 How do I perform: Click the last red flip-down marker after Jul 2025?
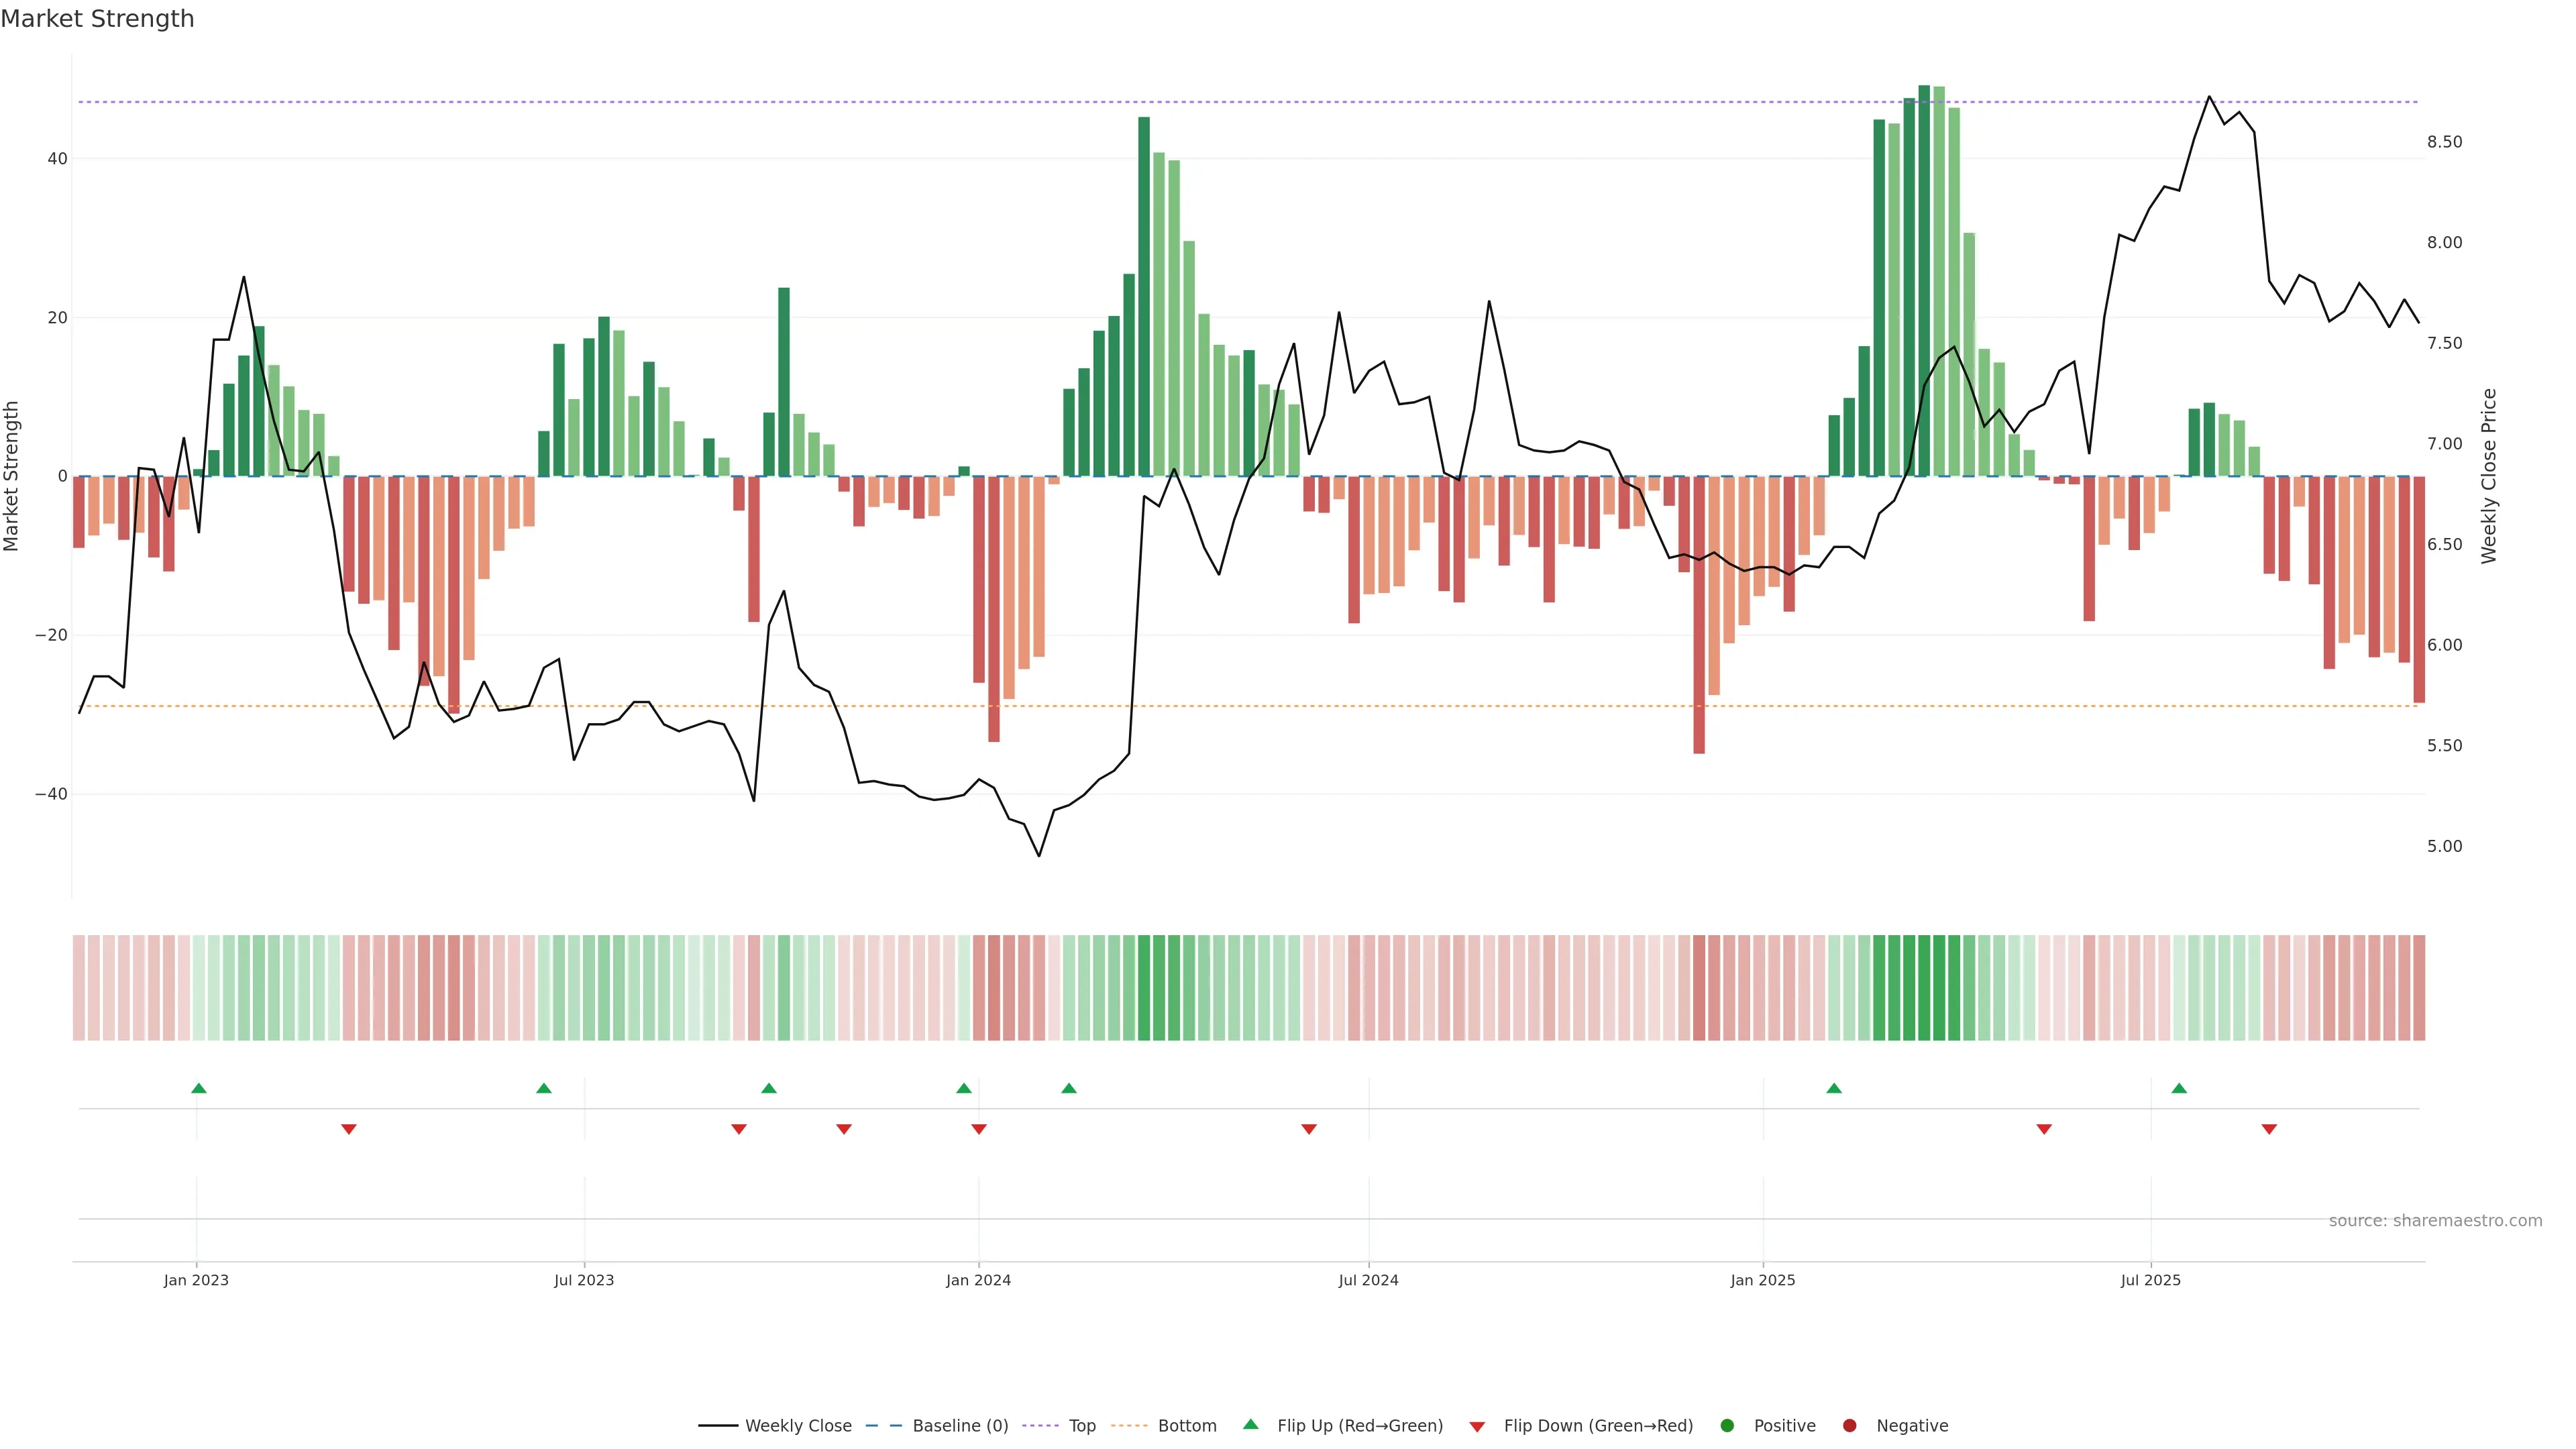point(2269,1129)
